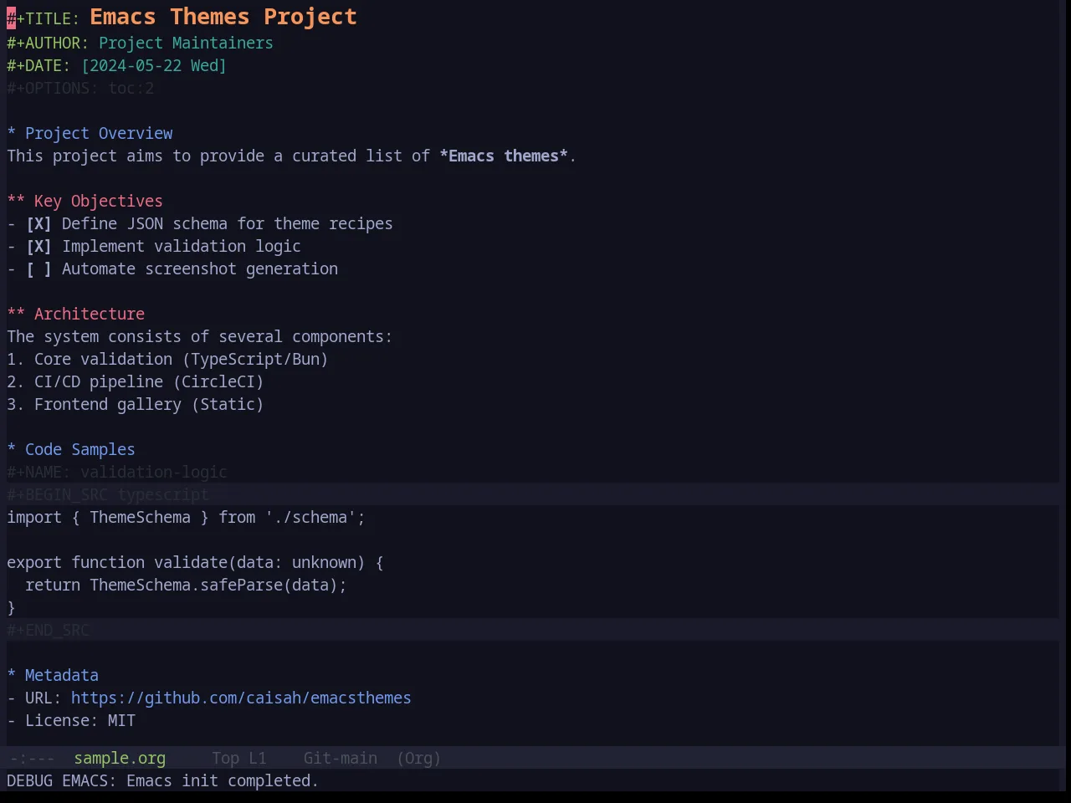This screenshot has height=803, width=1071.
Task: Collapse the 'Project Overview' heading star
Action: coord(12,134)
